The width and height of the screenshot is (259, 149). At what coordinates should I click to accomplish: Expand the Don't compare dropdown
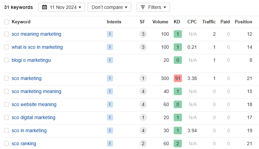click(x=109, y=7)
